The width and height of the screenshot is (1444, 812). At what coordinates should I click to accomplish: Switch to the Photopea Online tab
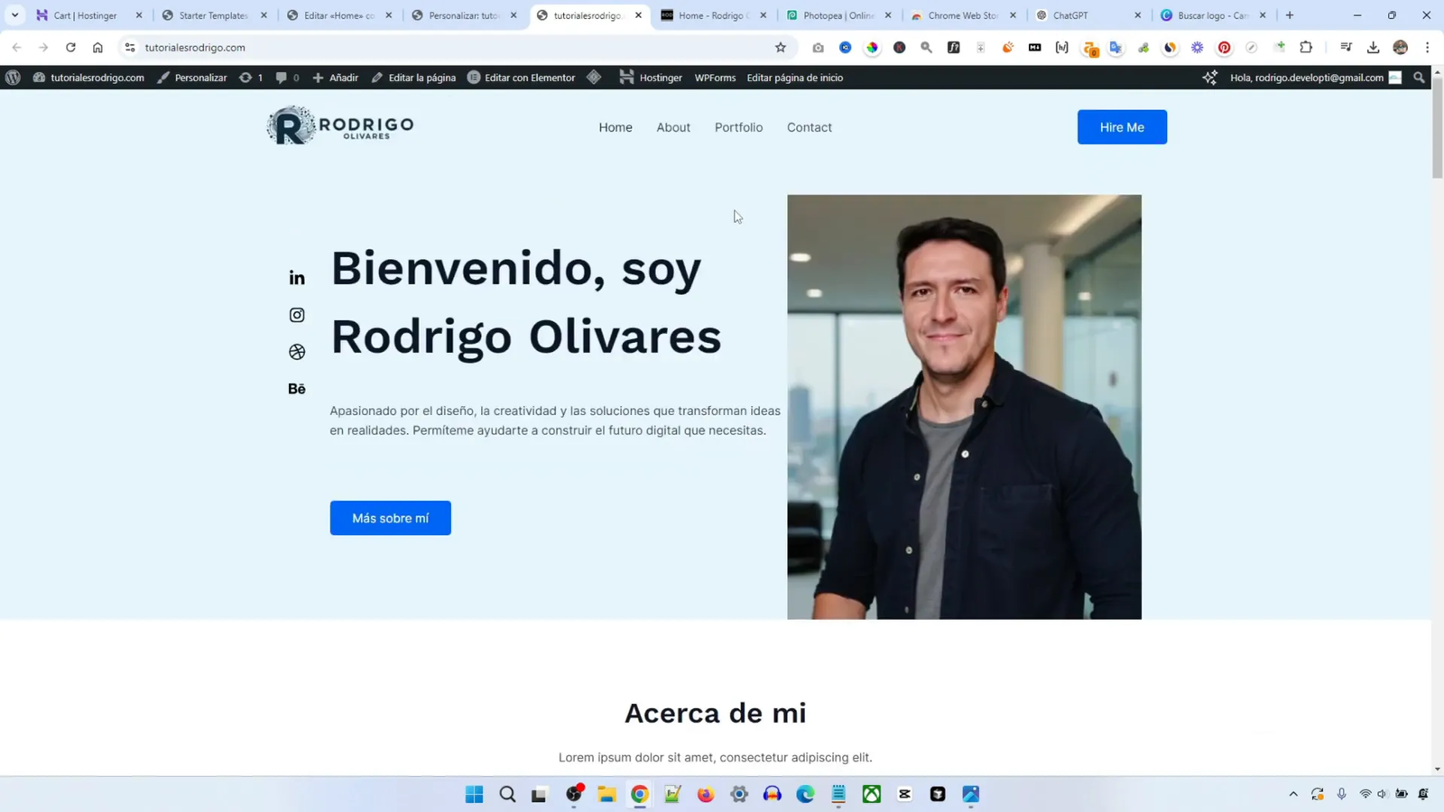point(835,15)
